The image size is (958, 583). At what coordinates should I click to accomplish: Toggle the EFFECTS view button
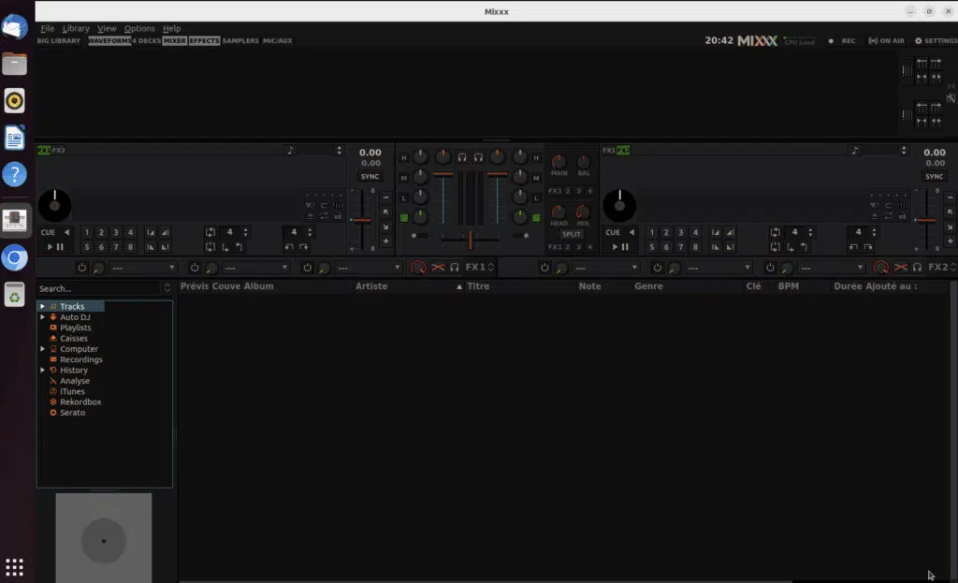[204, 41]
